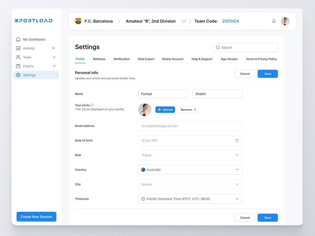This screenshot has width=315, height=236.
Task: Click the Remove photo button
Action: click(x=188, y=110)
